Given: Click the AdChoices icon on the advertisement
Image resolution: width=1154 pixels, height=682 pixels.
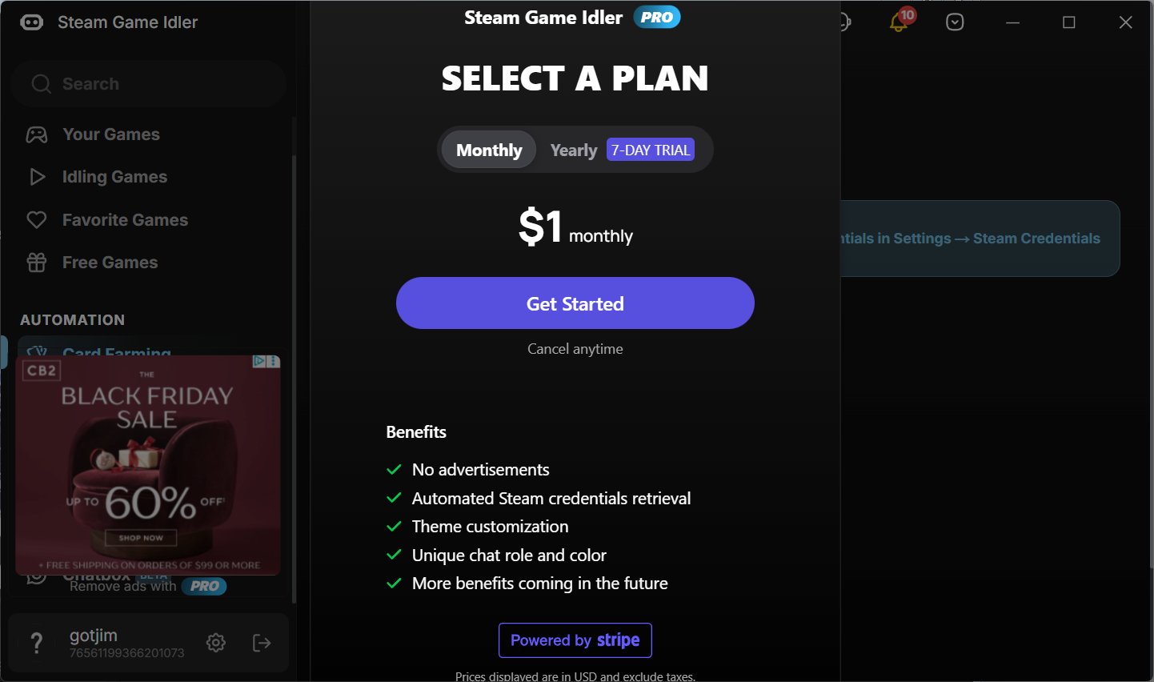Looking at the screenshot, I should tap(259, 362).
